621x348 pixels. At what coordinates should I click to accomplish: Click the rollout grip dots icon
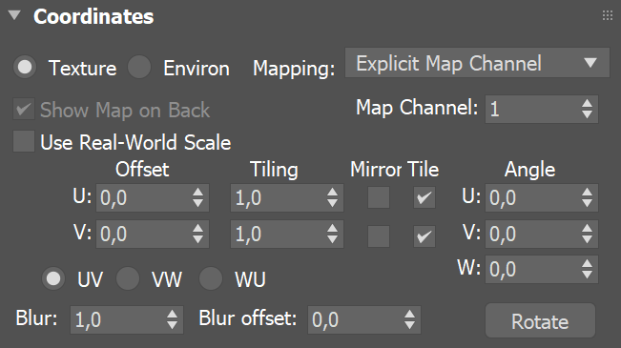click(607, 15)
